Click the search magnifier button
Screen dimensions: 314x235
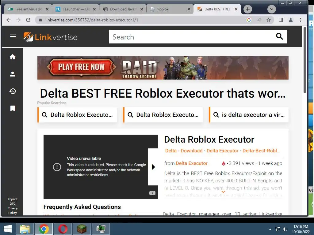coord(279,37)
